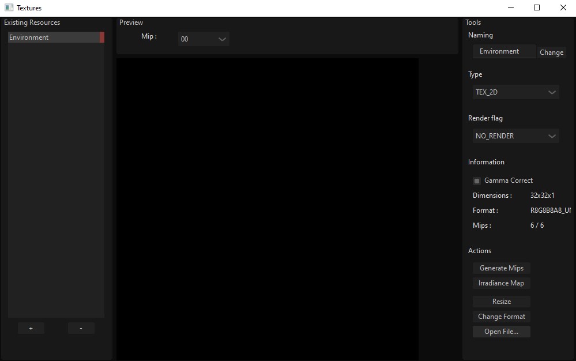Click the Change name button
The width and height of the screenshot is (576, 361).
(x=551, y=52)
